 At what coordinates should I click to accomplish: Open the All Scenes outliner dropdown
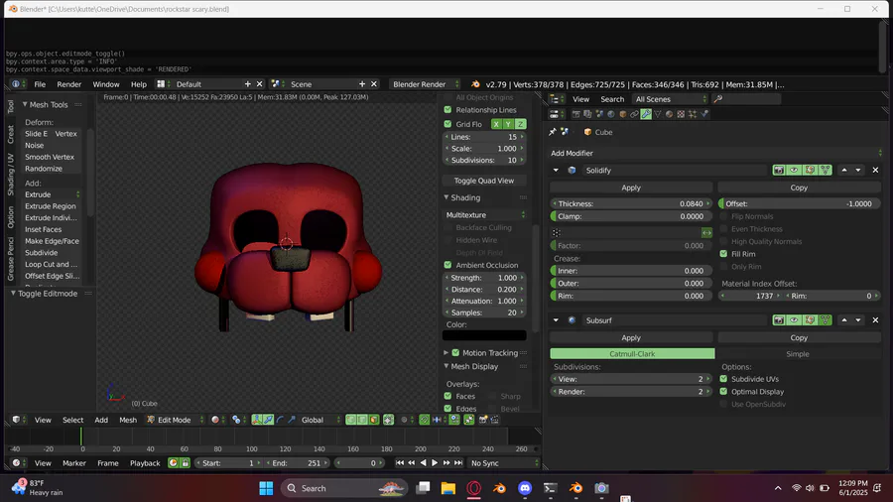point(670,99)
